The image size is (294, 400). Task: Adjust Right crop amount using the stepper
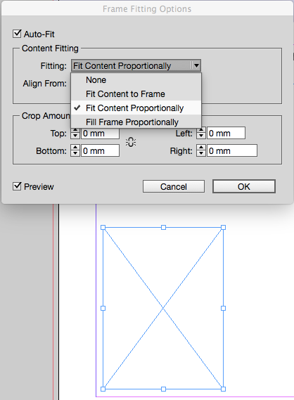pyautogui.click(x=201, y=150)
